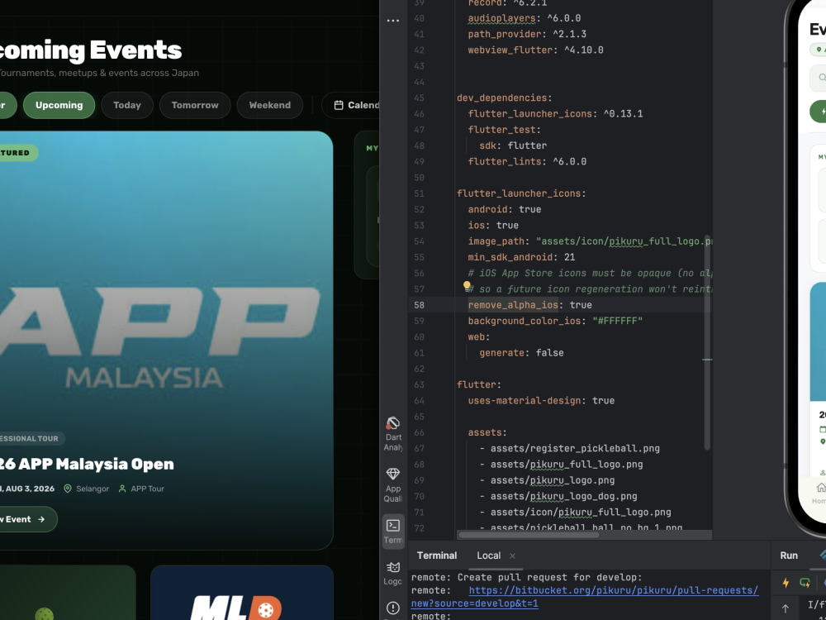Click the generate: false line
Image resolution: width=826 pixels, height=620 pixels.
point(521,353)
